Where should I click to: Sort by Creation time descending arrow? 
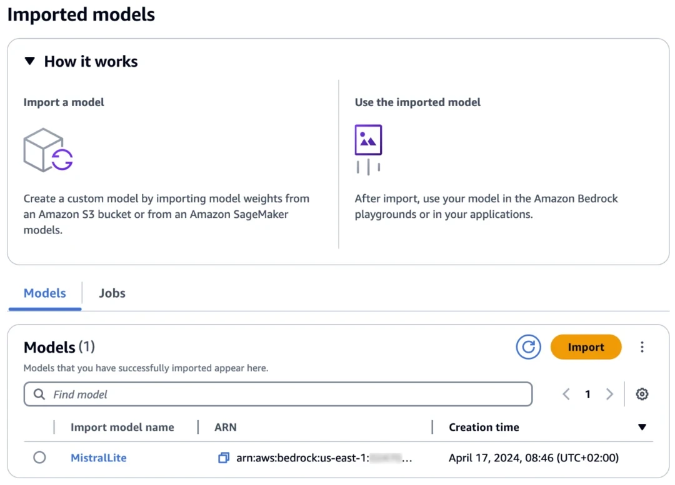coord(642,428)
